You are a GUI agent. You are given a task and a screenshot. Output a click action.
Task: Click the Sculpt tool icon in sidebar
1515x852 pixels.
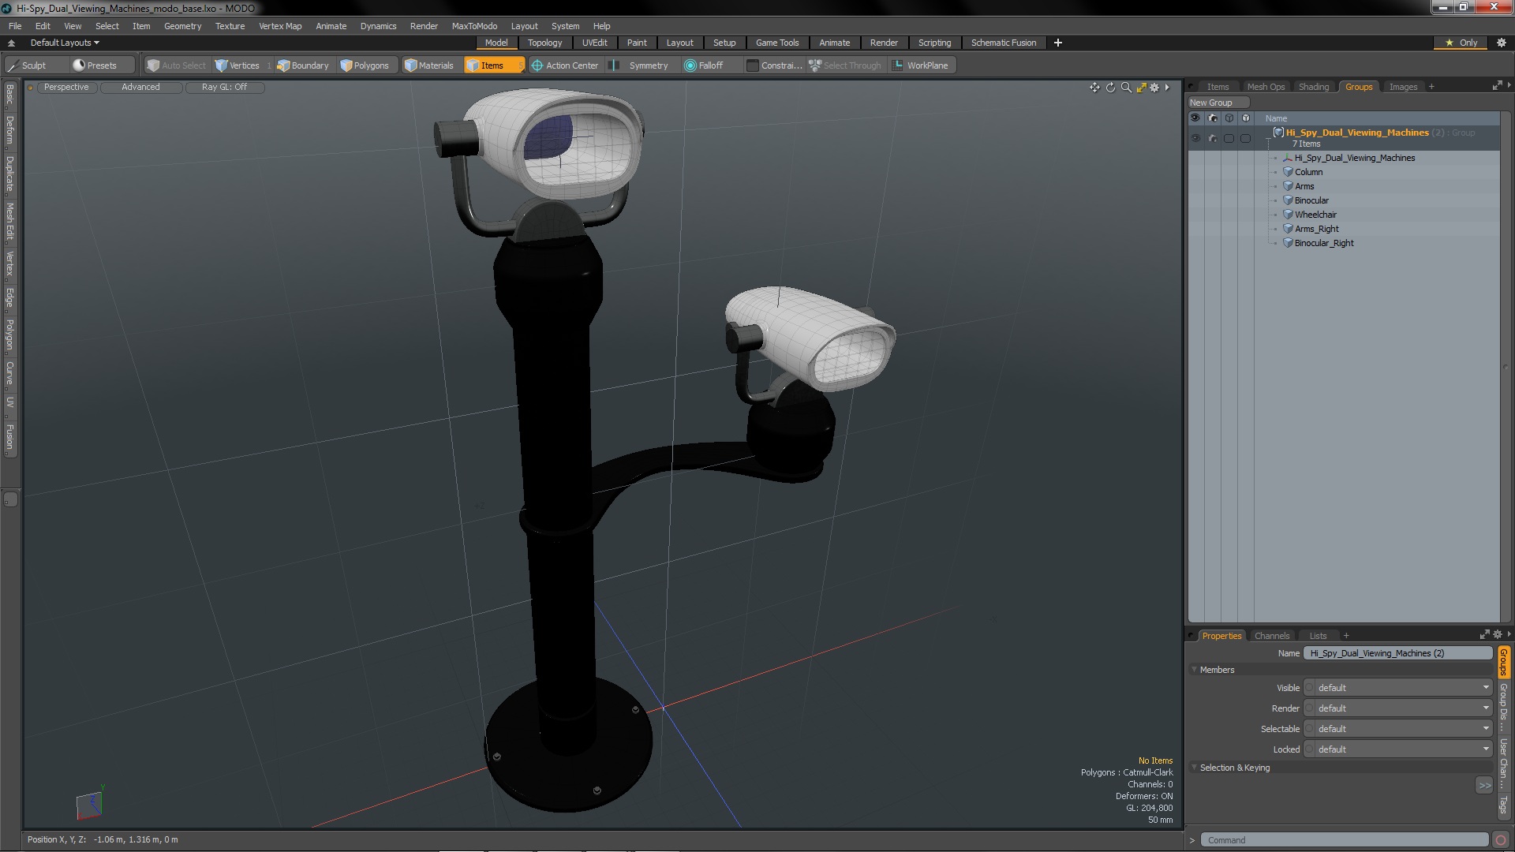[x=13, y=65]
